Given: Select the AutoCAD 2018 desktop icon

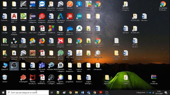Looking at the screenshot, I should click(x=14, y=18).
